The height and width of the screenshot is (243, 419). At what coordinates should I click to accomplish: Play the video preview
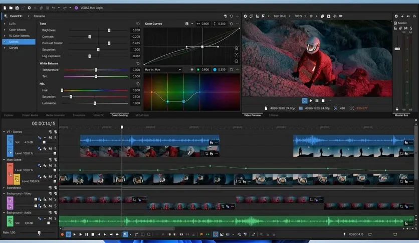coord(311,100)
